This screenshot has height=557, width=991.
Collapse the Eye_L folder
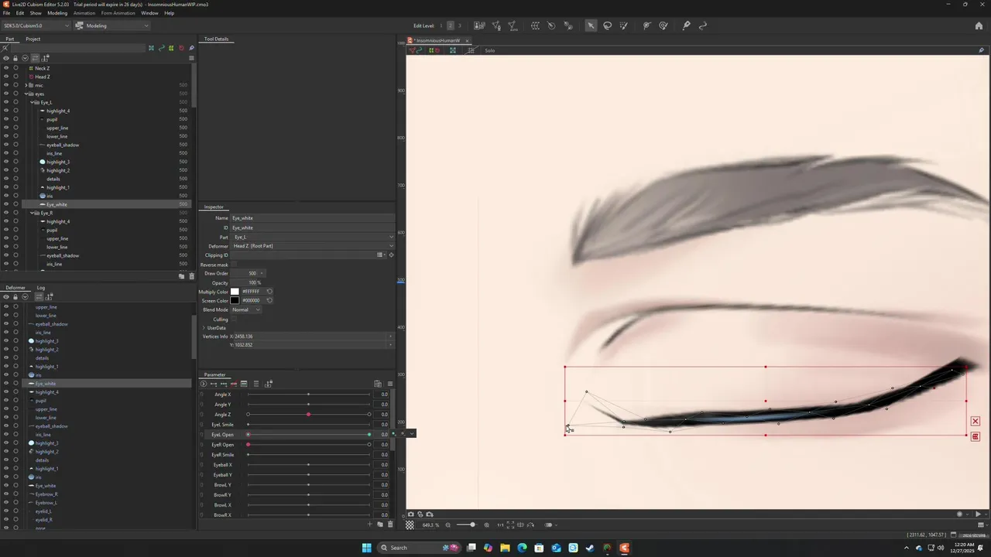pos(32,102)
